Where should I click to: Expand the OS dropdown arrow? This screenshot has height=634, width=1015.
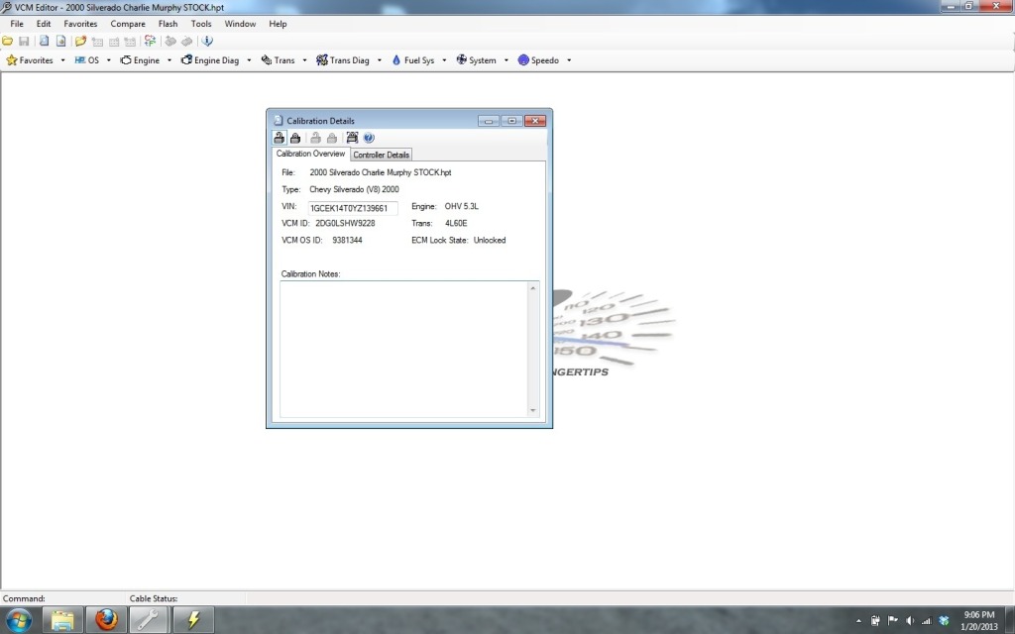[x=109, y=60]
